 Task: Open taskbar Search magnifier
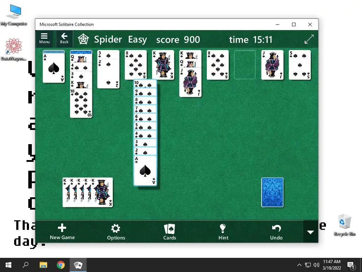25,265
